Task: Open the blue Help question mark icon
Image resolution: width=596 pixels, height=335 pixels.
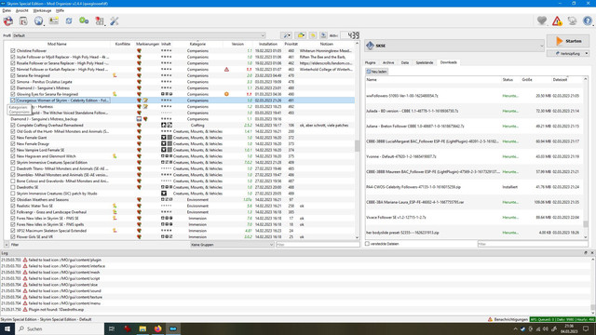Action: point(588,21)
